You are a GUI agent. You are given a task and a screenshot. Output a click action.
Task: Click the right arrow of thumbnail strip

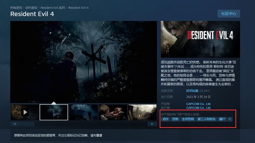[x=152, y=124]
